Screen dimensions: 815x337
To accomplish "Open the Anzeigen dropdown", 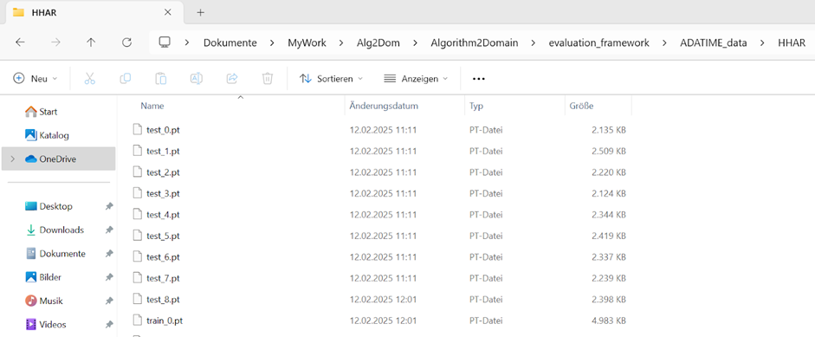I will [x=416, y=79].
